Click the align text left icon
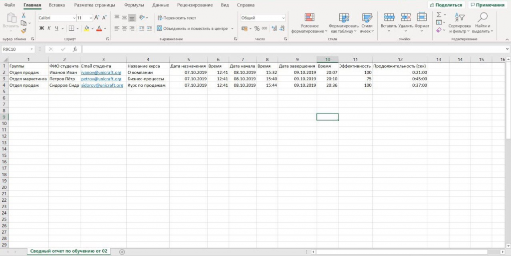The width and height of the screenshot is (511, 256). click(117, 28)
